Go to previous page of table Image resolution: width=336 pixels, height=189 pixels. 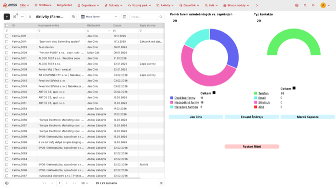pos(52,183)
